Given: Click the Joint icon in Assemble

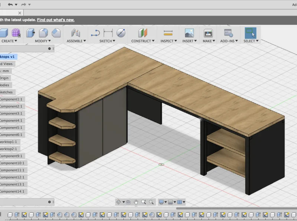Looking at the screenshot, I should click(76, 33).
